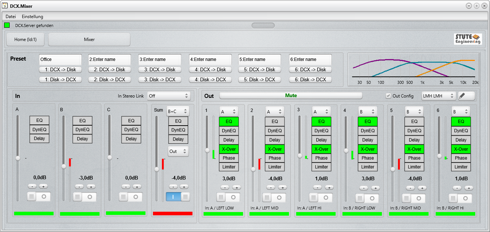Open the In Stereo Link dropdown
The width and height of the screenshot is (490, 232).
coord(169,96)
